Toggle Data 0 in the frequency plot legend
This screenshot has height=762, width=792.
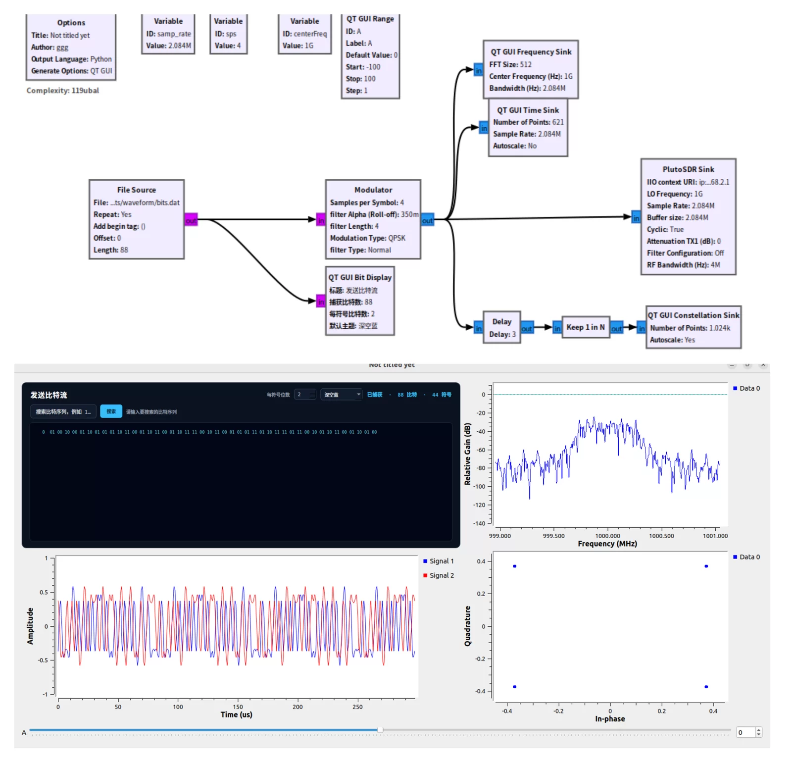click(x=746, y=388)
